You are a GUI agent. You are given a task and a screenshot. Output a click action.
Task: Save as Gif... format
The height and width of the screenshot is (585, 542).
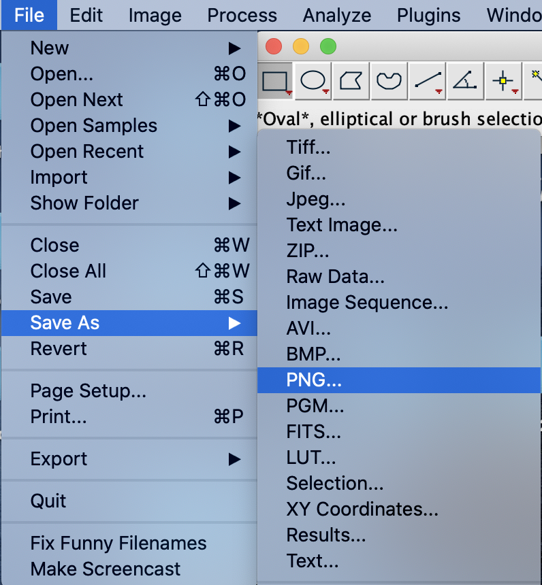(x=399, y=173)
